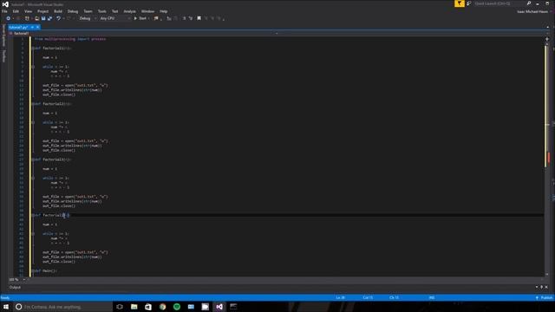Open the Window menu
This screenshot has height=312, width=555.
coord(147,11)
